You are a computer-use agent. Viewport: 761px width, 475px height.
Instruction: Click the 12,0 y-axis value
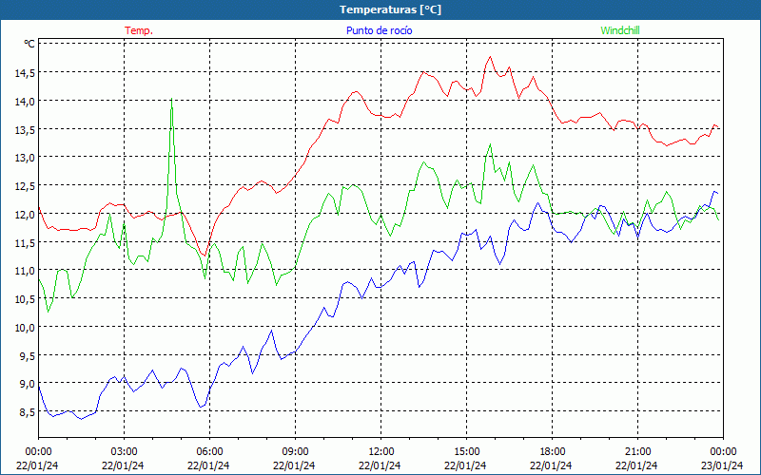25,214
